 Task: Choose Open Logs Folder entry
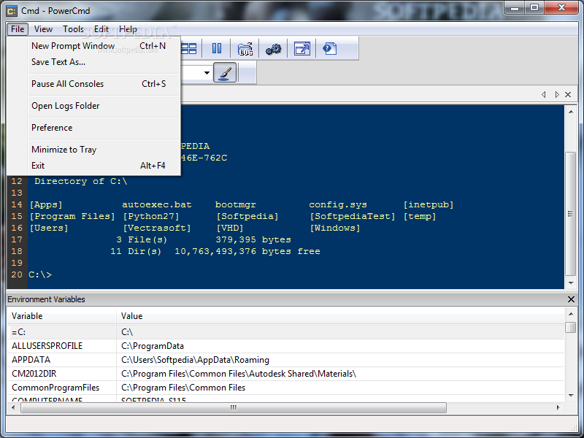[x=99, y=106]
